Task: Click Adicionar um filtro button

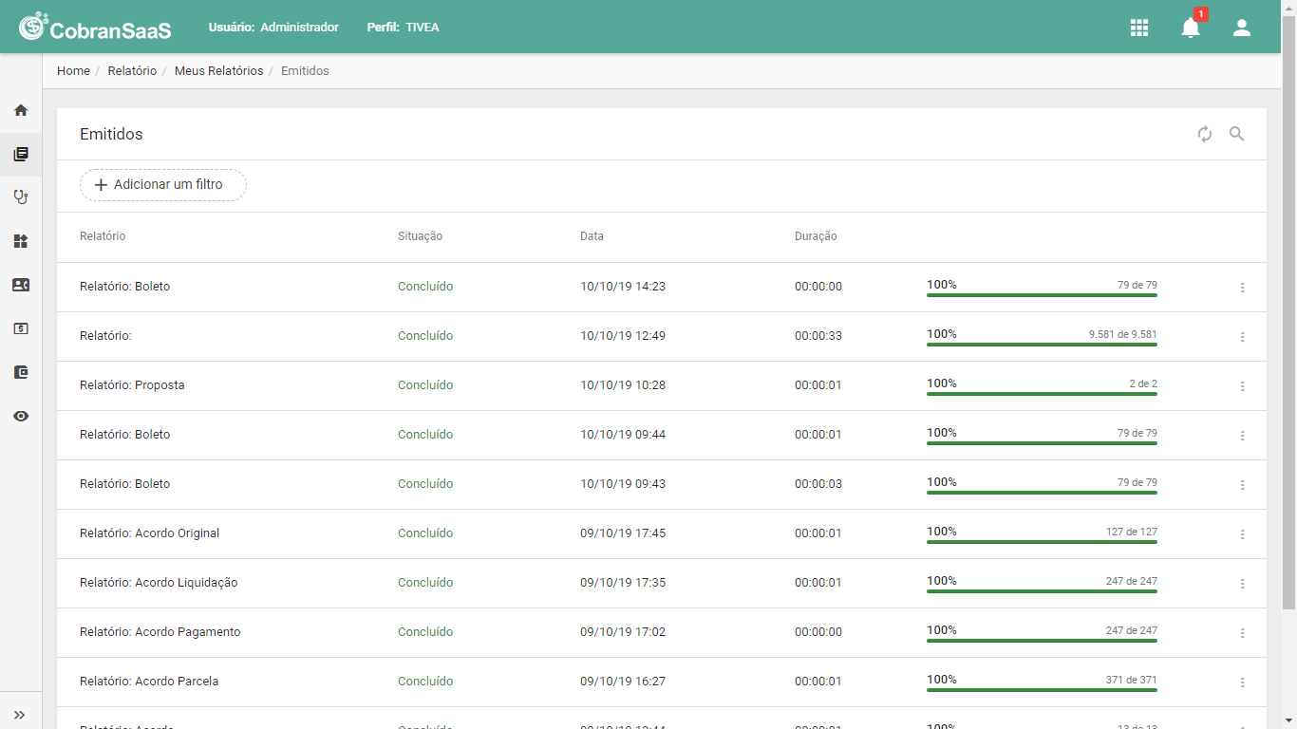Action: [163, 185]
